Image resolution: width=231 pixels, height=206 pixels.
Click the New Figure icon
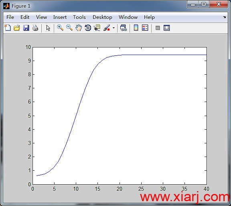point(8,28)
